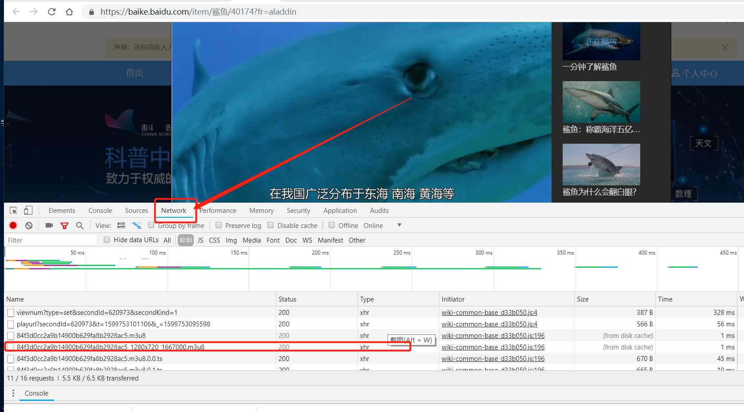Screen dimensions: 744x412
Task: Click the wiki-common-base initiator link
Action: point(489,312)
